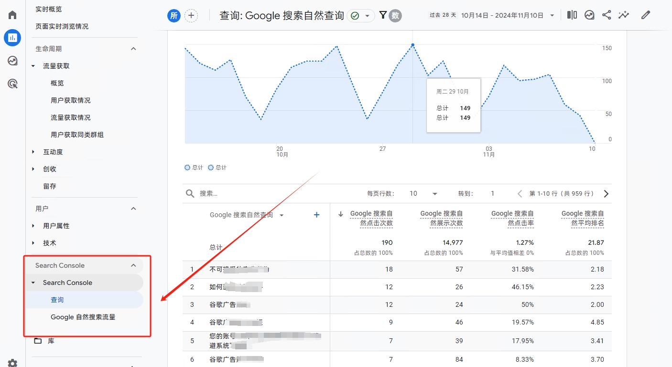Viewport: 672px width, 367px height.
Task: Open the Explore icon in left rail
Action: coord(12,61)
